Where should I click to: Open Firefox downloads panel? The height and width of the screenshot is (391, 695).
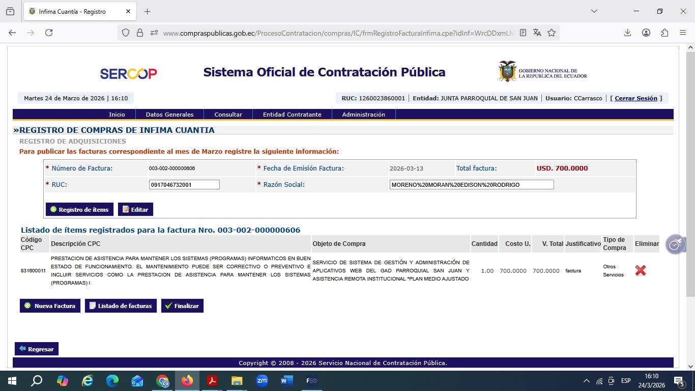pos(627,33)
